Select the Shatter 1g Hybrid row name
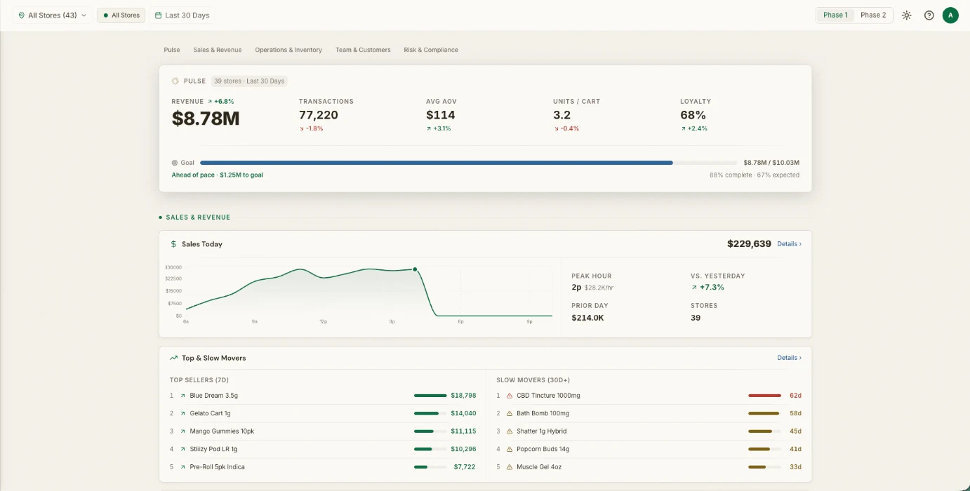The height and width of the screenshot is (491, 970). pos(541,431)
